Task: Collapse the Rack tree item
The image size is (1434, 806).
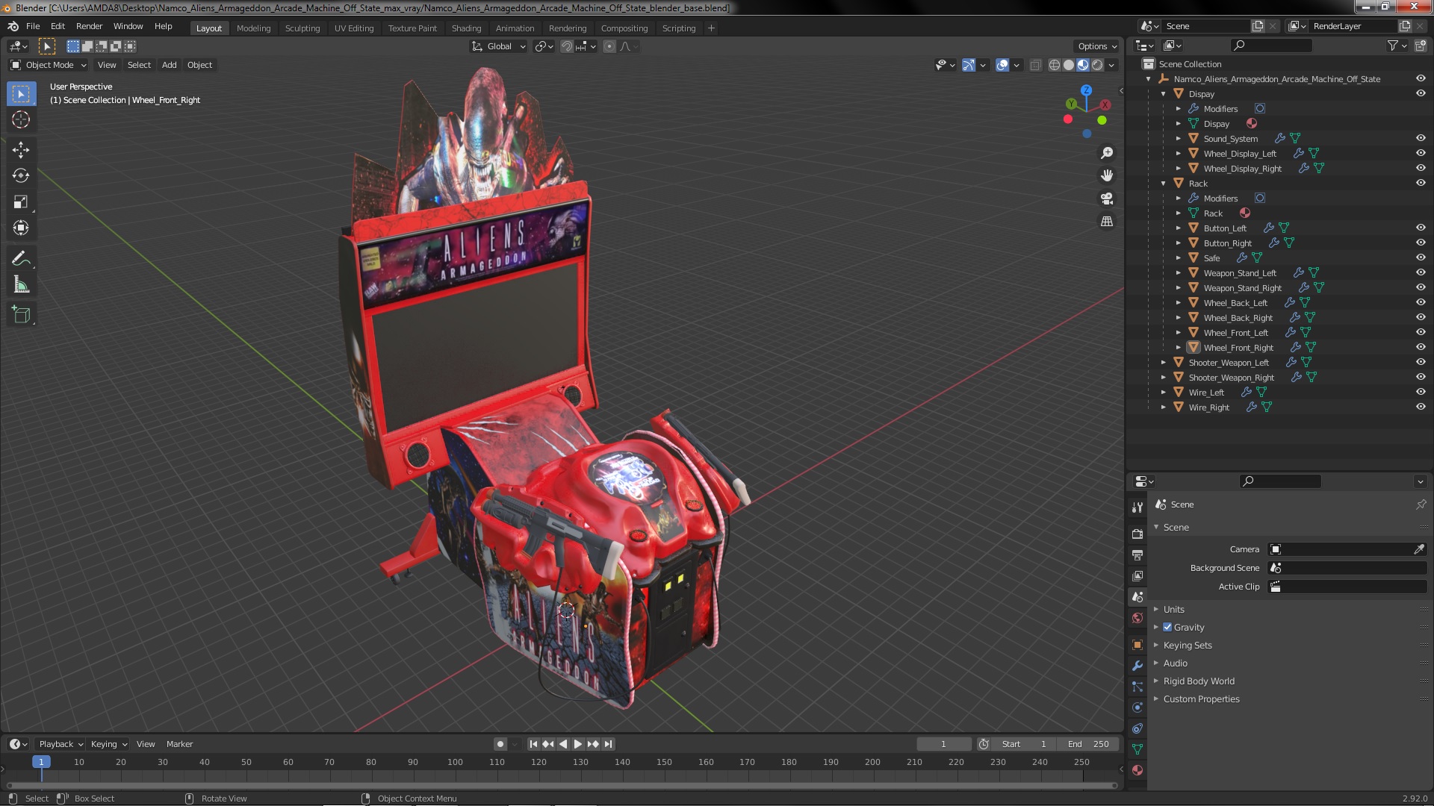Action: click(1164, 183)
